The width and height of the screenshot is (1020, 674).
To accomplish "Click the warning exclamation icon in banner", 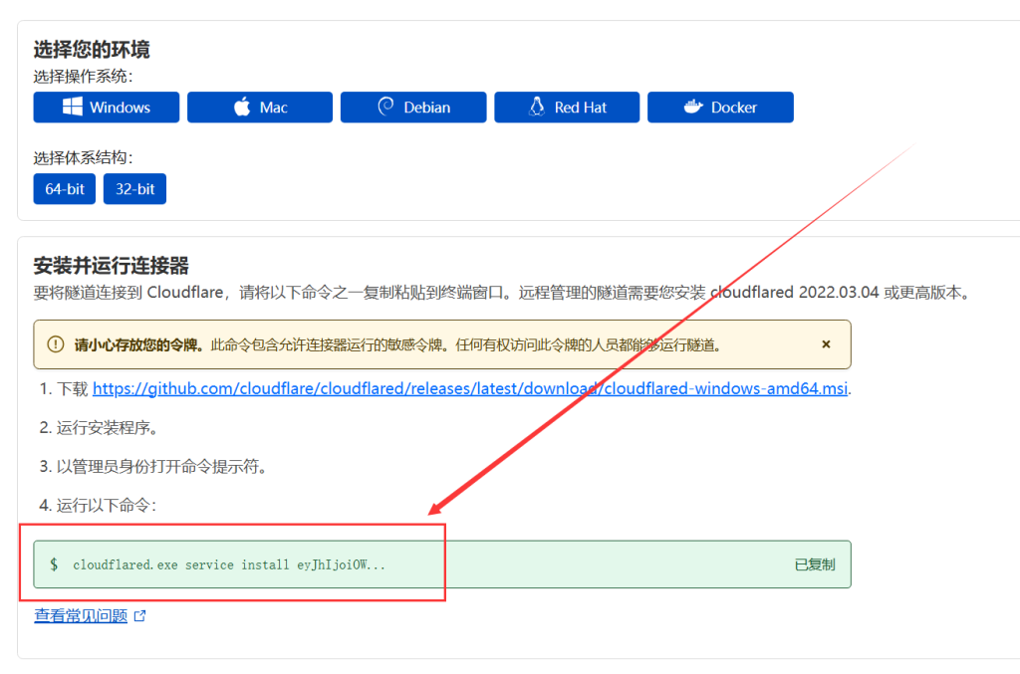I will 54,344.
